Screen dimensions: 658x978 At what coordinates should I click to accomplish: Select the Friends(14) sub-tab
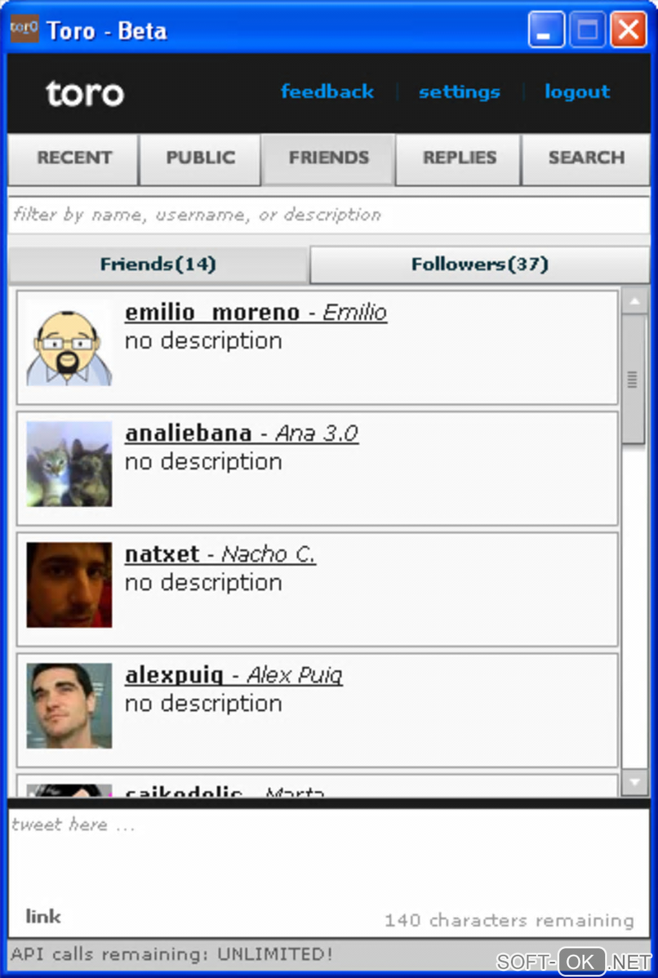(158, 264)
